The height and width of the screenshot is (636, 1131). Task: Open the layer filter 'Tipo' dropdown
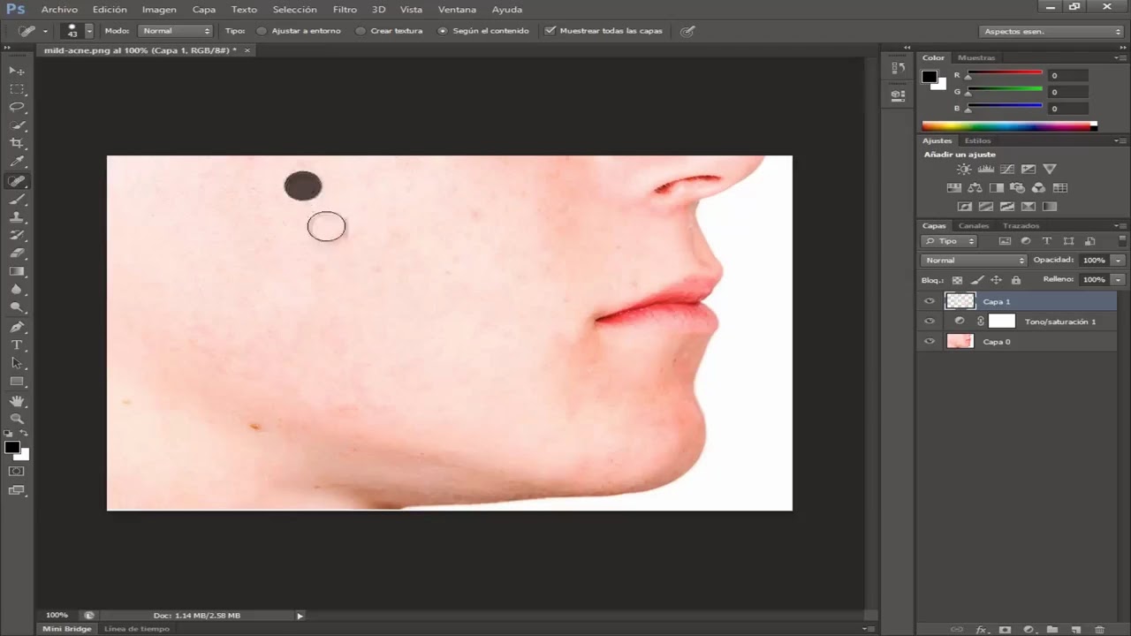pyautogui.click(x=949, y=241)
